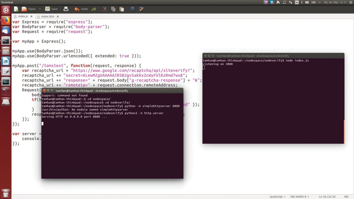Viewport: 354px width, 199px height.
Task: Paste from clipboard toolbar icon
Action: 122,9
